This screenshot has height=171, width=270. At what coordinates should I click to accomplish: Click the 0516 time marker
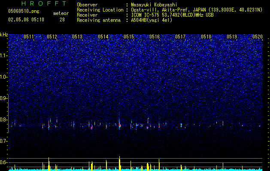155,37
